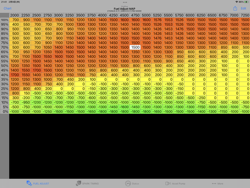Screen dimensions: 250x188
Task: Select the highlighted white 1500 cell
Action: point(135,47)
